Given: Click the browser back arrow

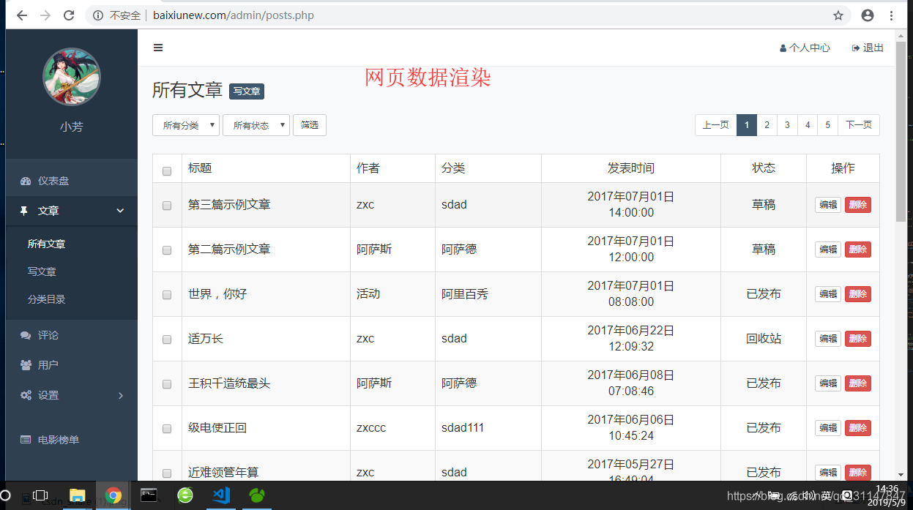Looking at the screenshot, I should pyautogui.click(x=22, y=15).
